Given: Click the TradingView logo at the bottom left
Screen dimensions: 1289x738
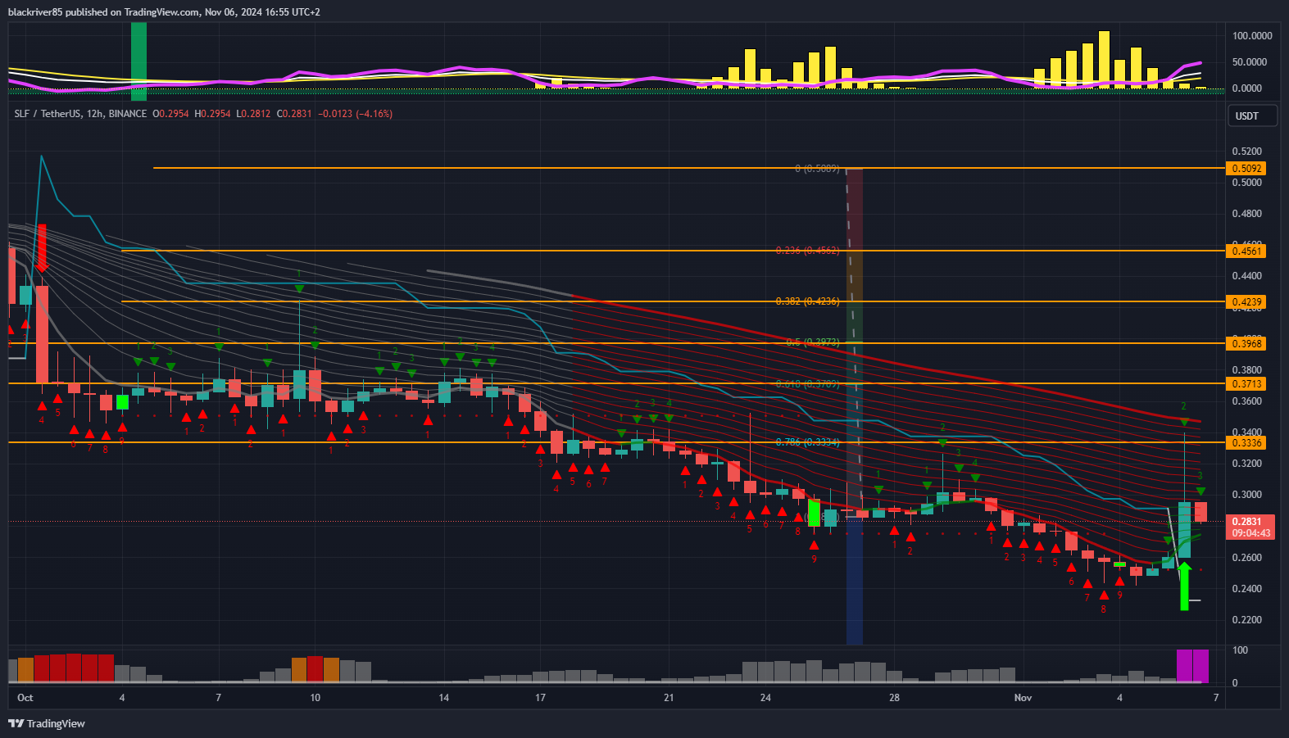Looking at the screenshot, I should pos(47,723).
